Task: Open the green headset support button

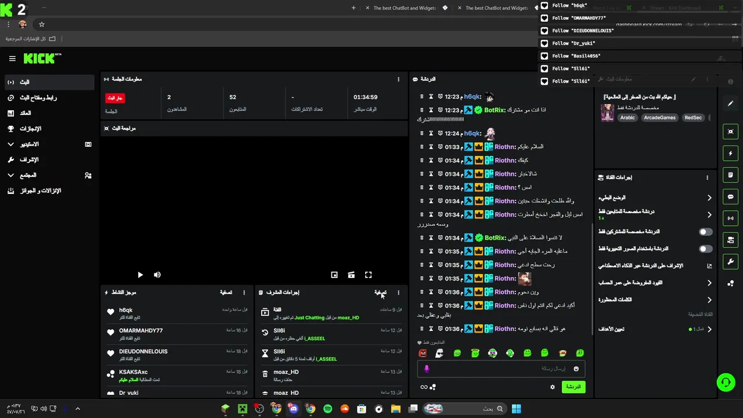Action: pos(726,382)
